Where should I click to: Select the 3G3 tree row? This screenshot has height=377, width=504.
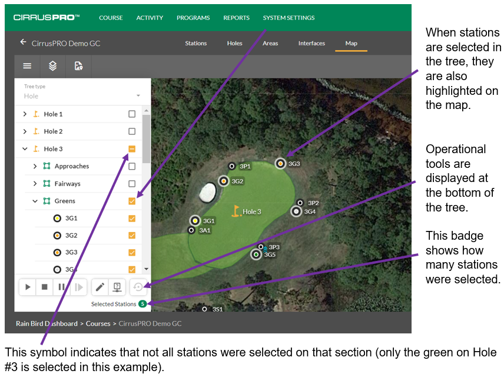pyautogui.click(x=88, y=253)
